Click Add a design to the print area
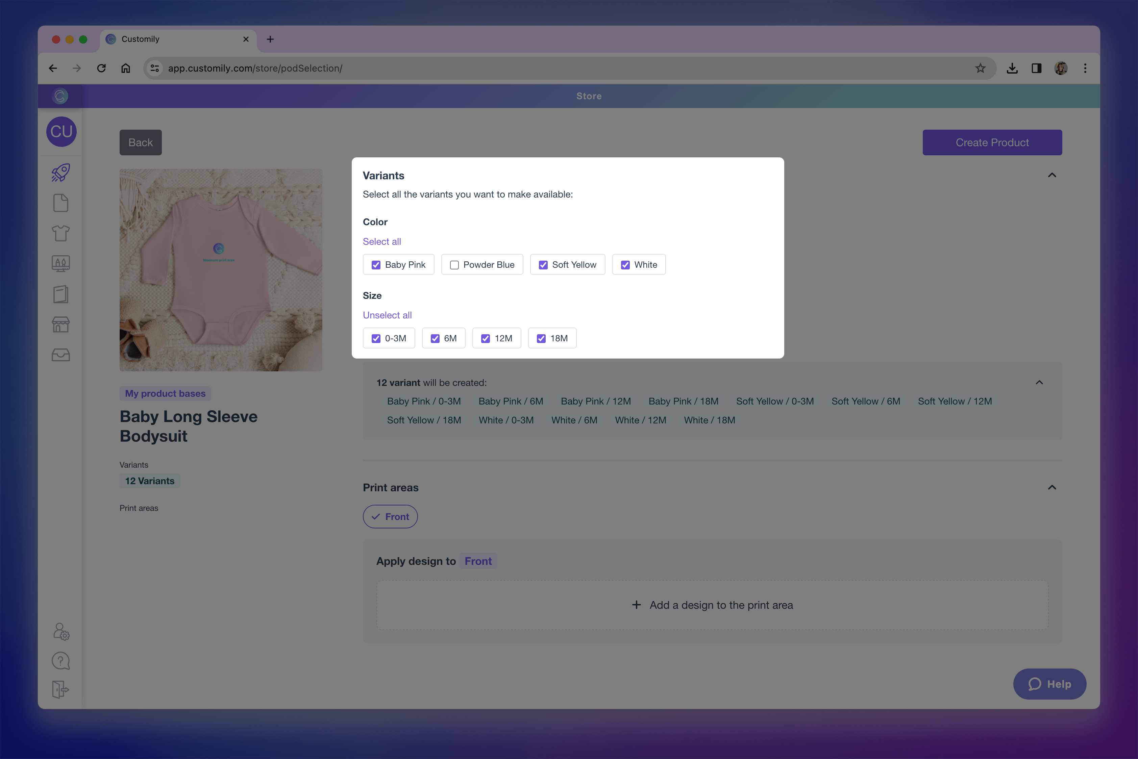 [712, 605]
